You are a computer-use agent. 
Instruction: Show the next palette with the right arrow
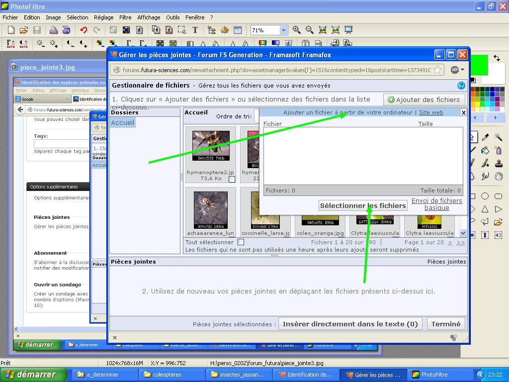pos(495,117)
